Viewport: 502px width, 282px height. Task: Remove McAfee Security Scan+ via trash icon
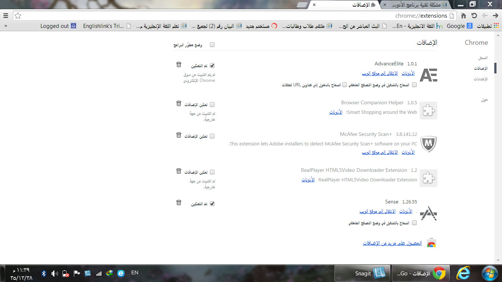[x=179, y=135]
